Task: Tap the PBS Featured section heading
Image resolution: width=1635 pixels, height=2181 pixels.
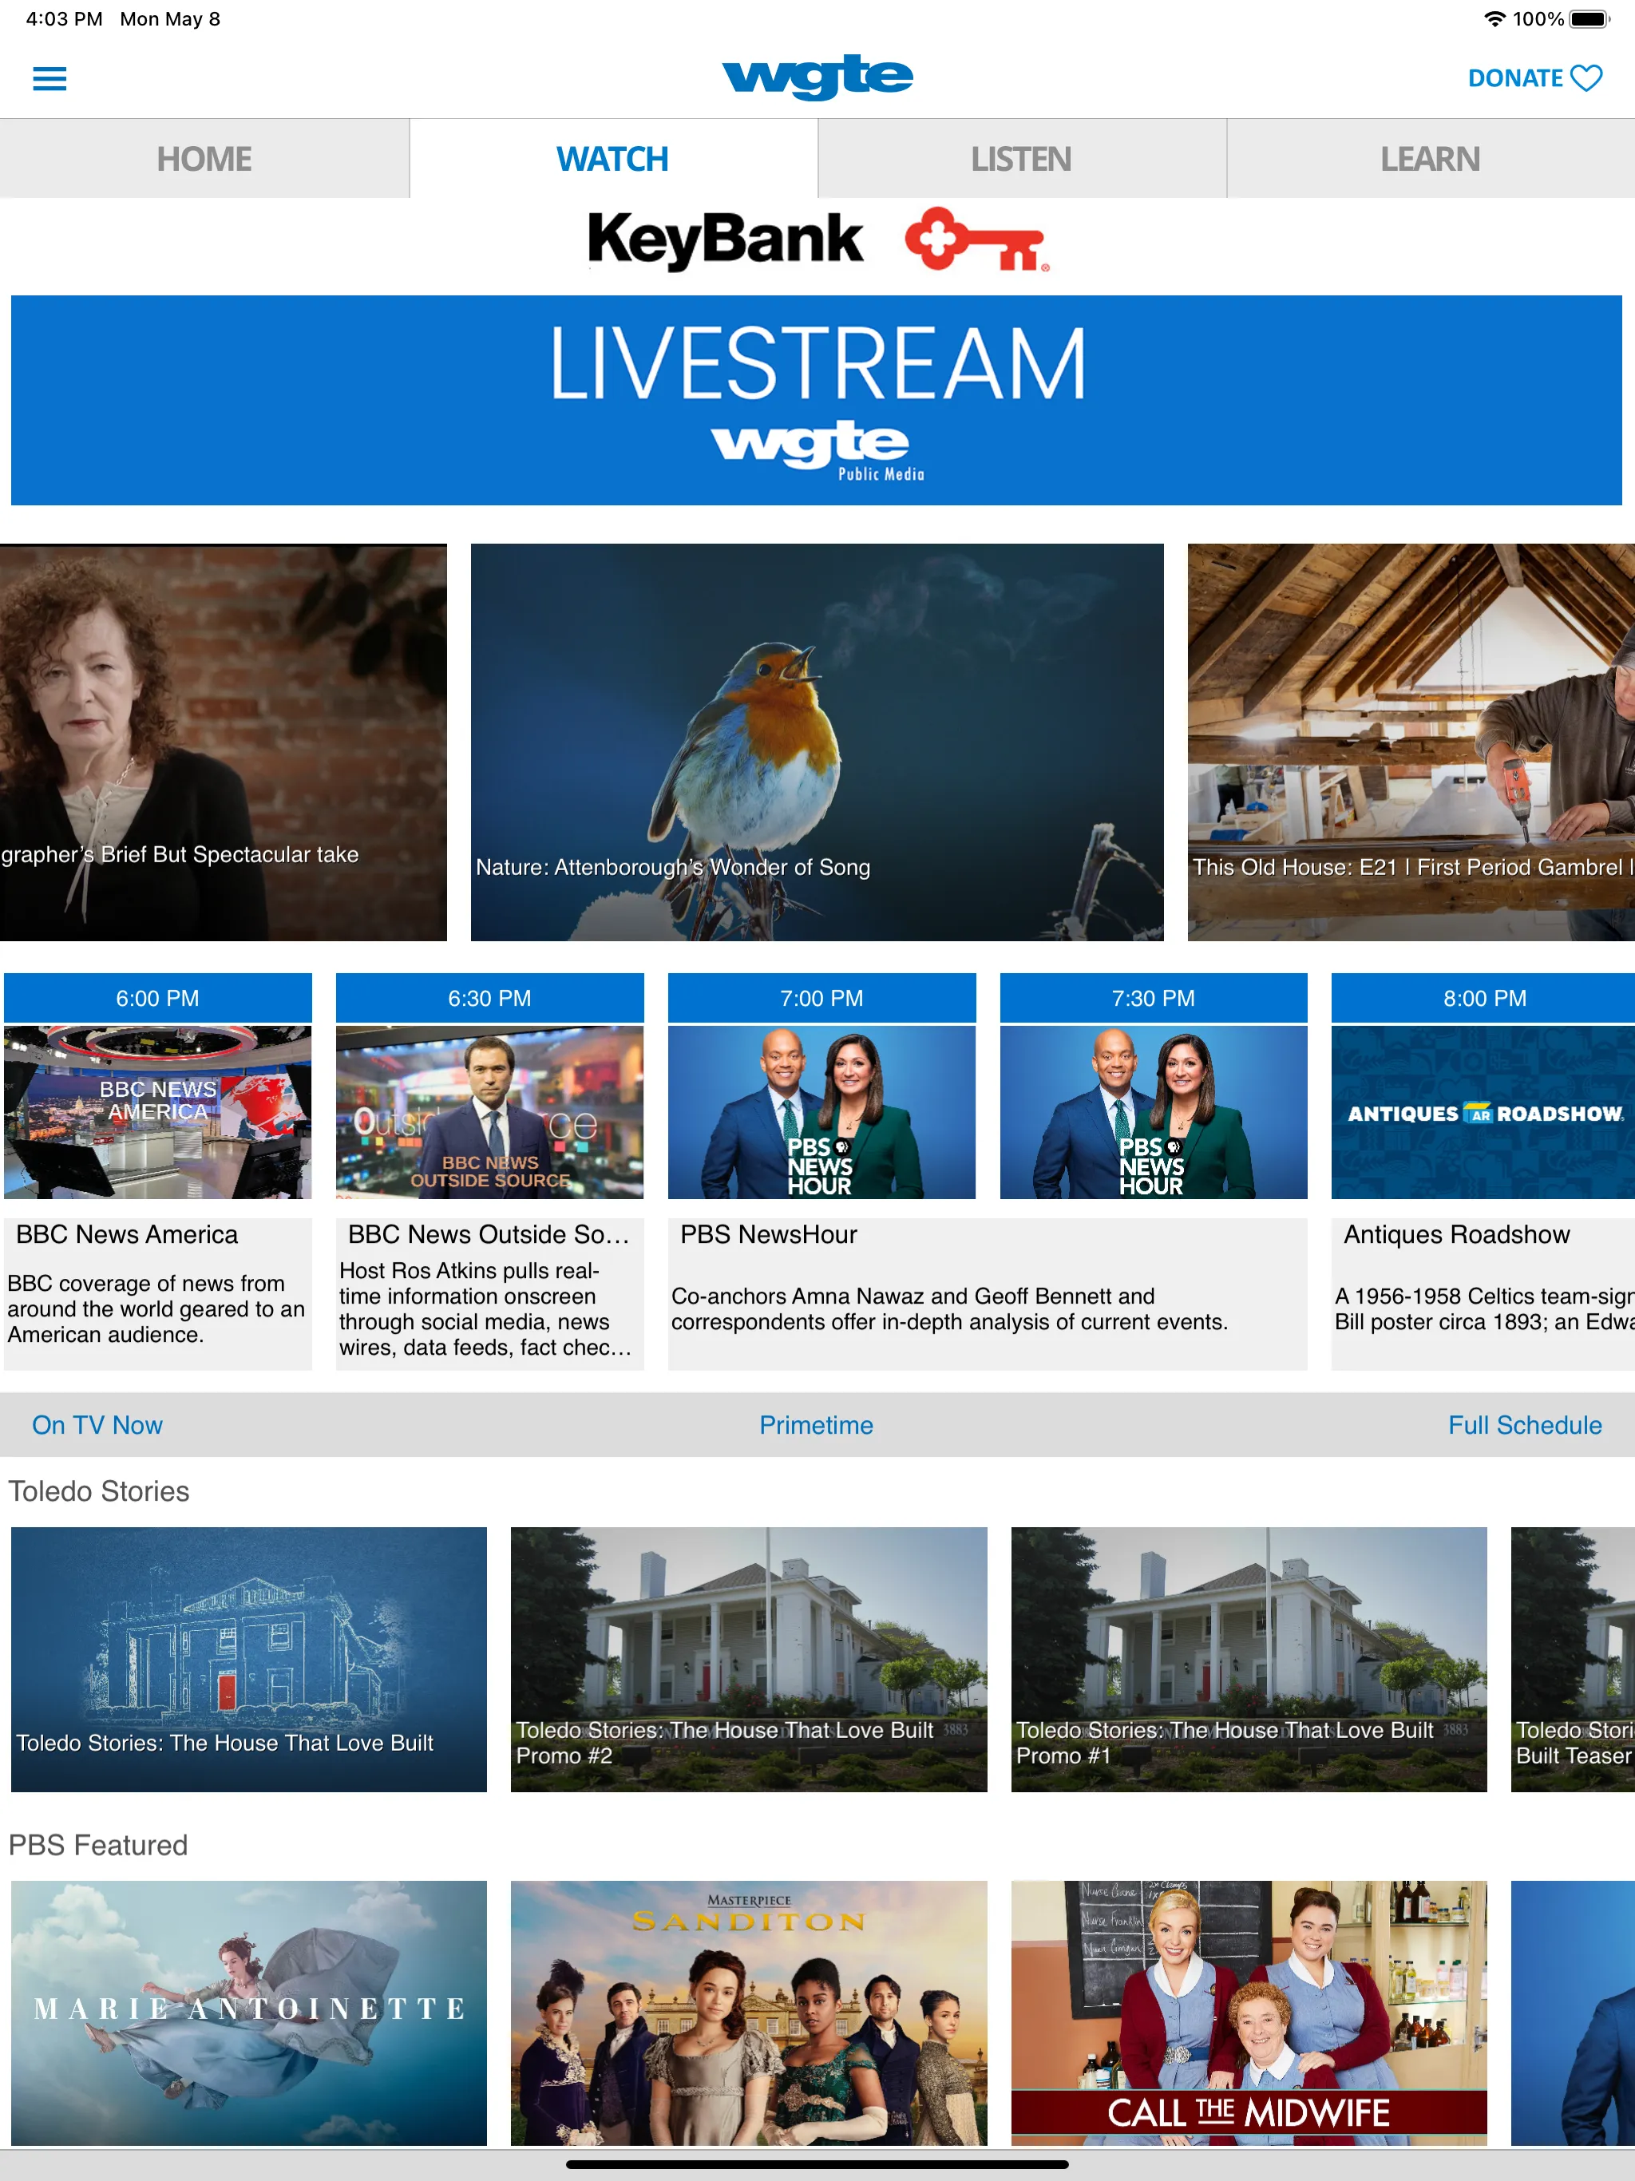Action: coord(97,1845)
